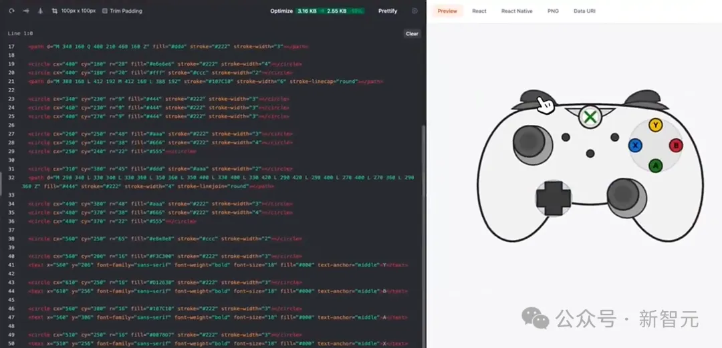Select the Preview tab
The height and width of the screenshot is (348, 722).
447,11
